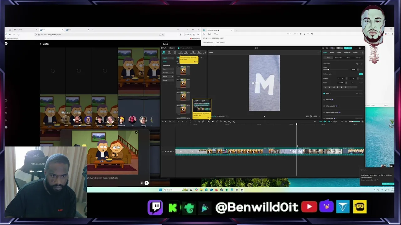Screen dimensions: 401x225
Task: Click the redo icon in the timeline toolbar
Action: pyautogui.click(x=174, y=122)
